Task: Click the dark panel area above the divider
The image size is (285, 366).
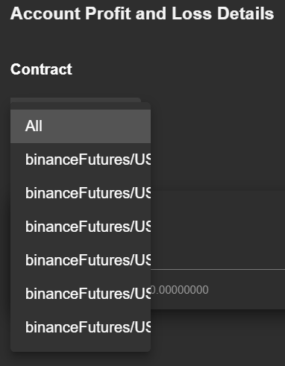Action: coord(218,230)
